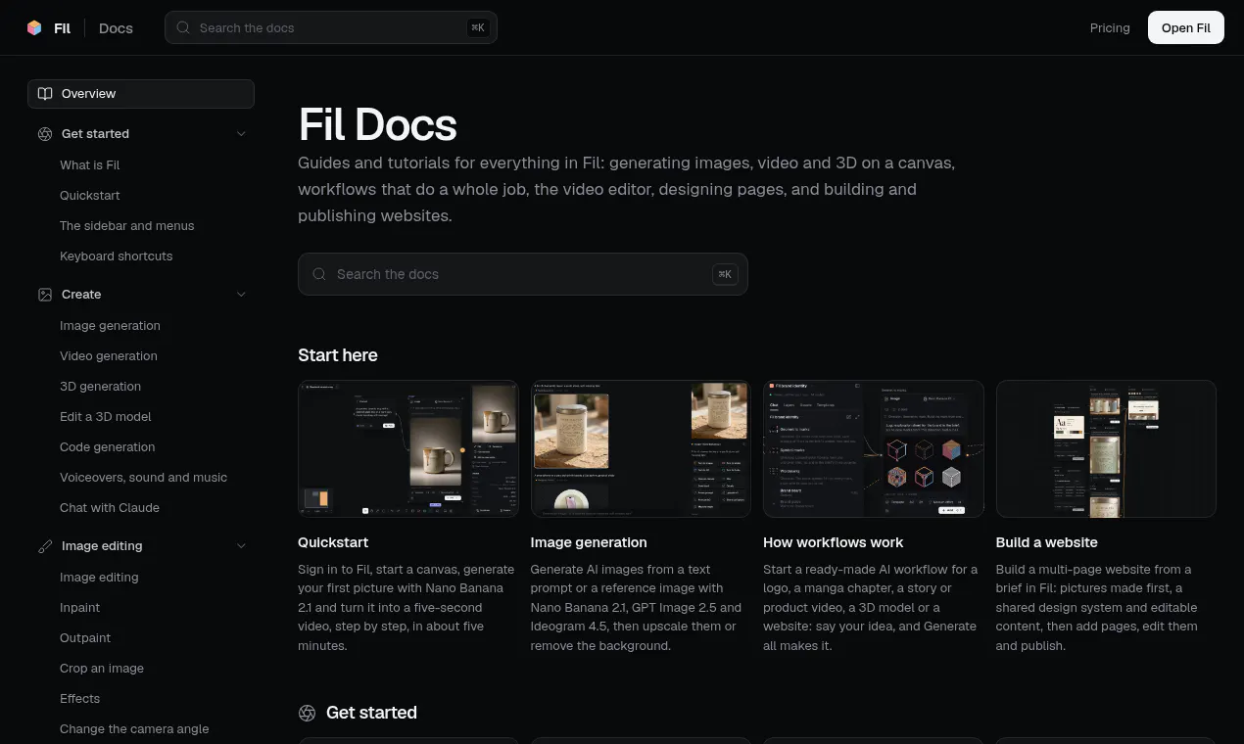The height and width of the screenshot is (744, 1244).
Task: Click the Quickstart card title
Action: tap(333, 542)
